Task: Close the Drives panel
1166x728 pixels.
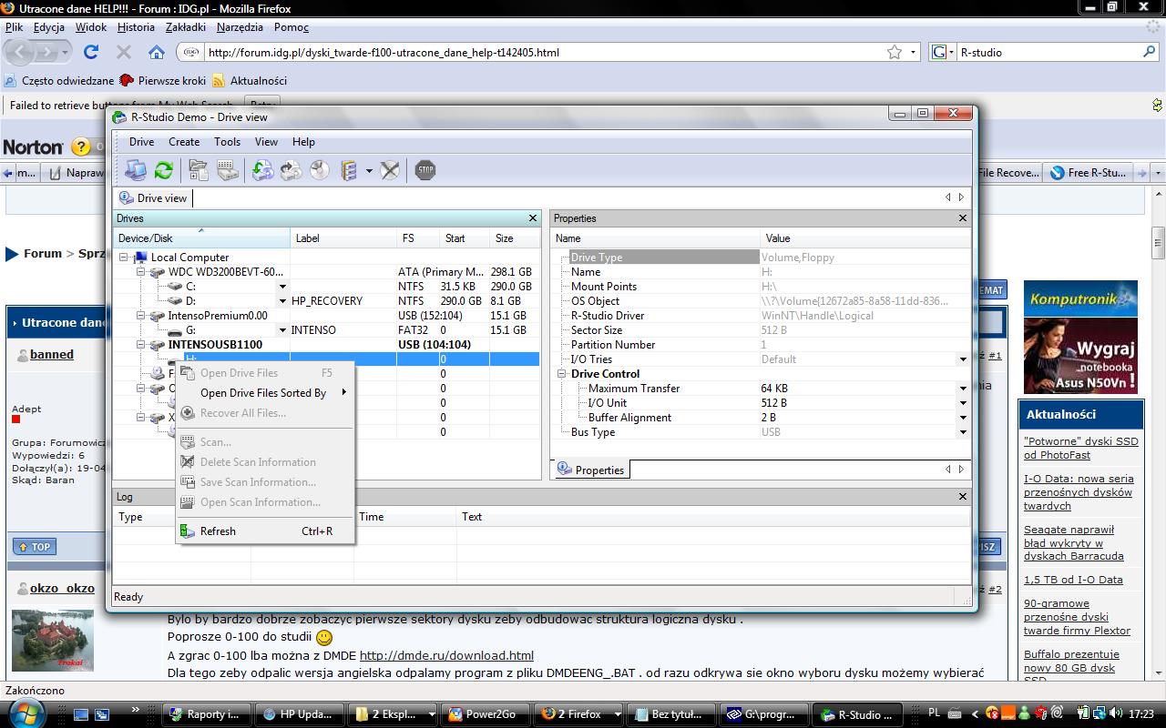Action: click(x=533, y=218)
